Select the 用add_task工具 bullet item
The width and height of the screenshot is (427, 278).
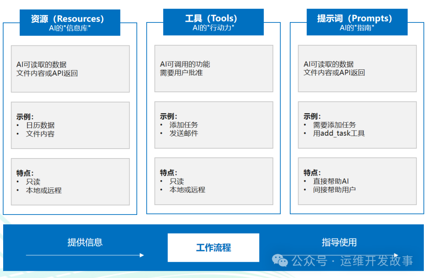339,133
